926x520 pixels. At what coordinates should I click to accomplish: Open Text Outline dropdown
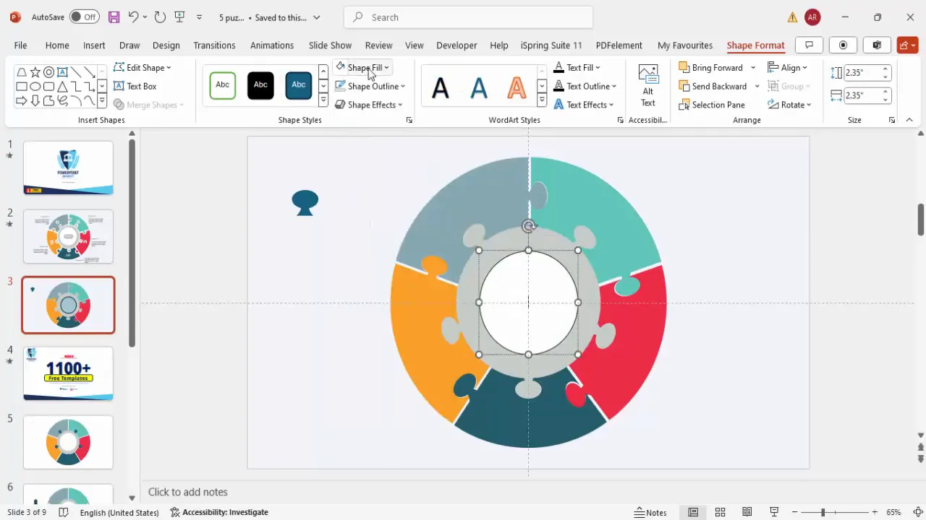585,86
